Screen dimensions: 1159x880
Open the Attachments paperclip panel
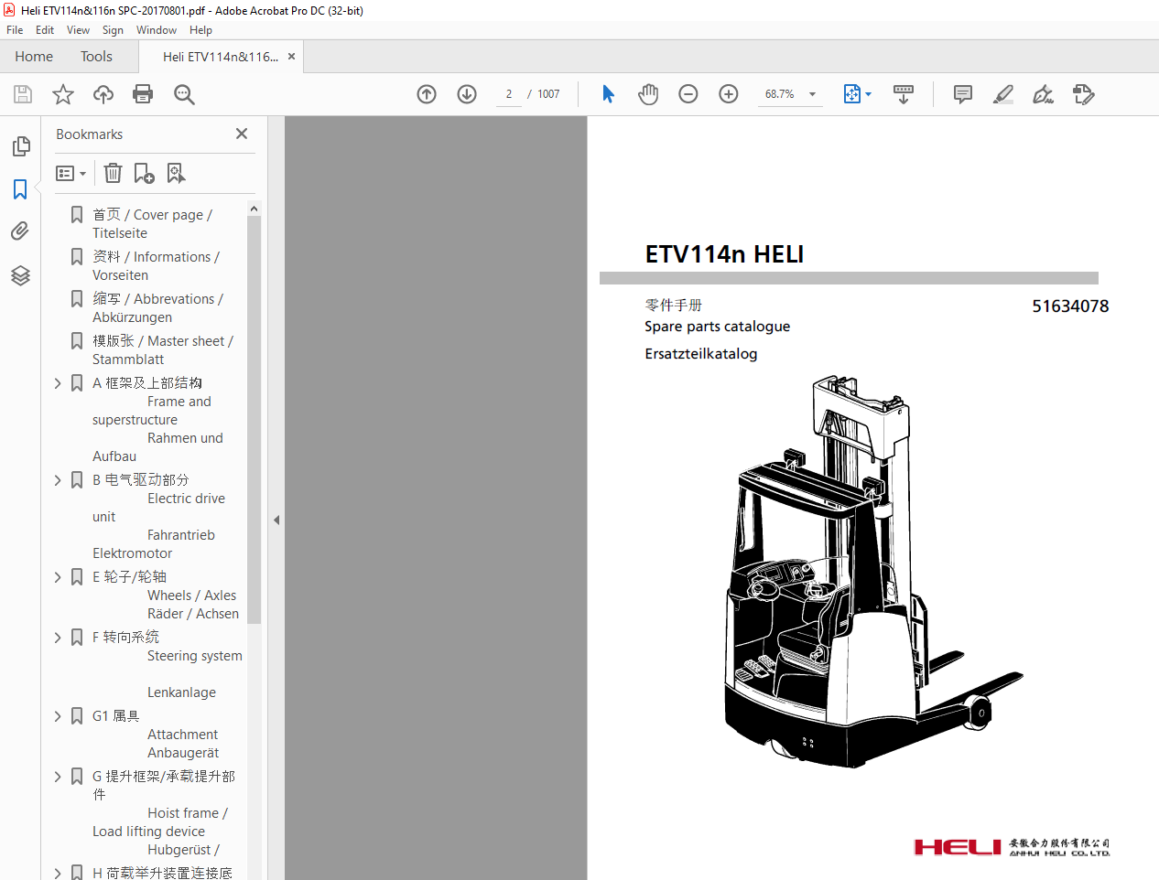(20, 231)
